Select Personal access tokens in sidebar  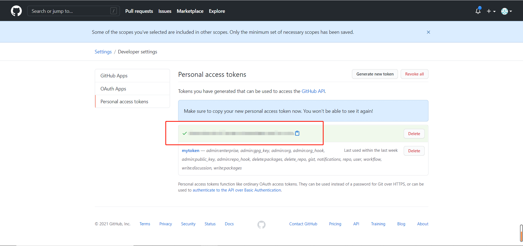(132, 101)
